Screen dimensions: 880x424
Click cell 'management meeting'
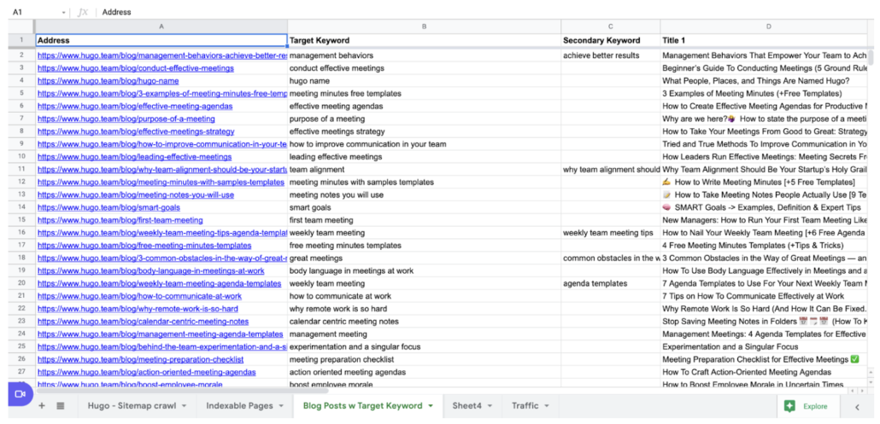click(424, 334)
